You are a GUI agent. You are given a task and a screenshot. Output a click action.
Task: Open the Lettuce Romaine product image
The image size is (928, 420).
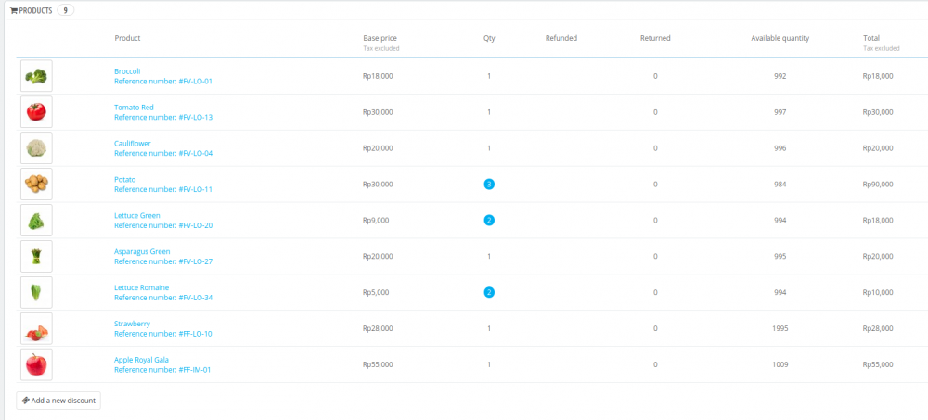[36, 292]
